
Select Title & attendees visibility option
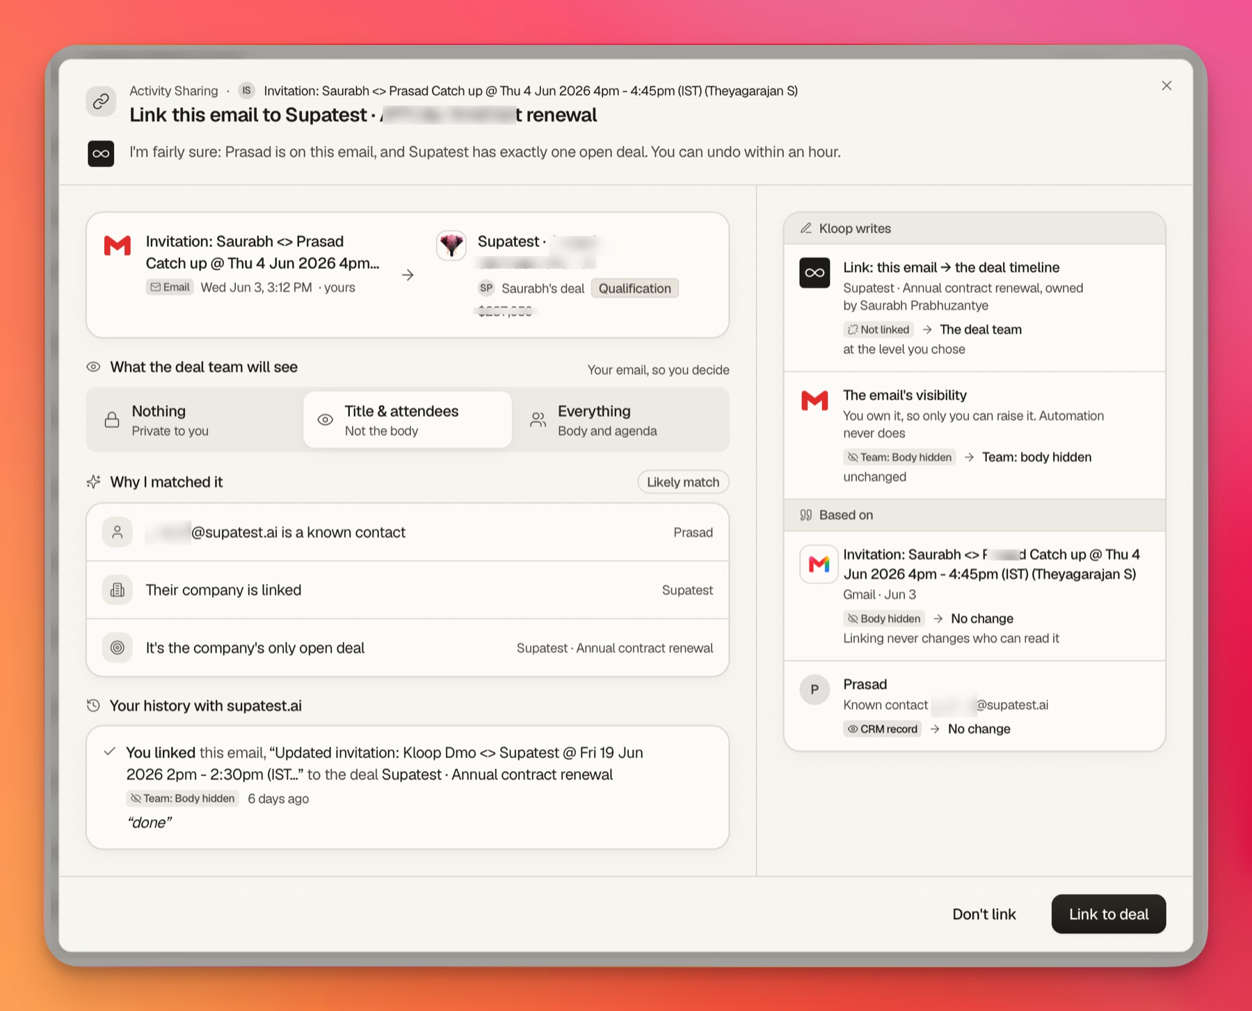[408, 420]
